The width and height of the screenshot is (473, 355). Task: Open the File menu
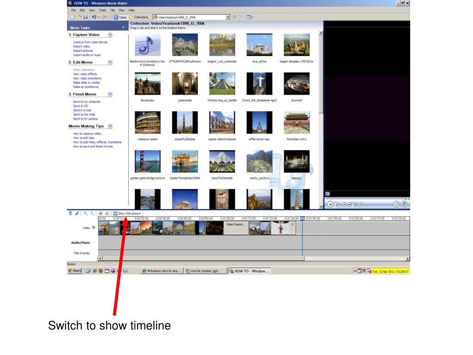click(73, 10)
